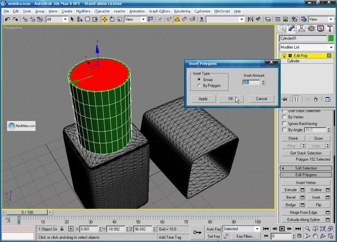
Task: Click the green object color swatch
Action: (331, 38)
